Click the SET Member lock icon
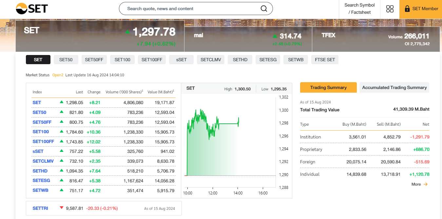The height and width of the screenshot is (219, 442). (x=407, y=9)
